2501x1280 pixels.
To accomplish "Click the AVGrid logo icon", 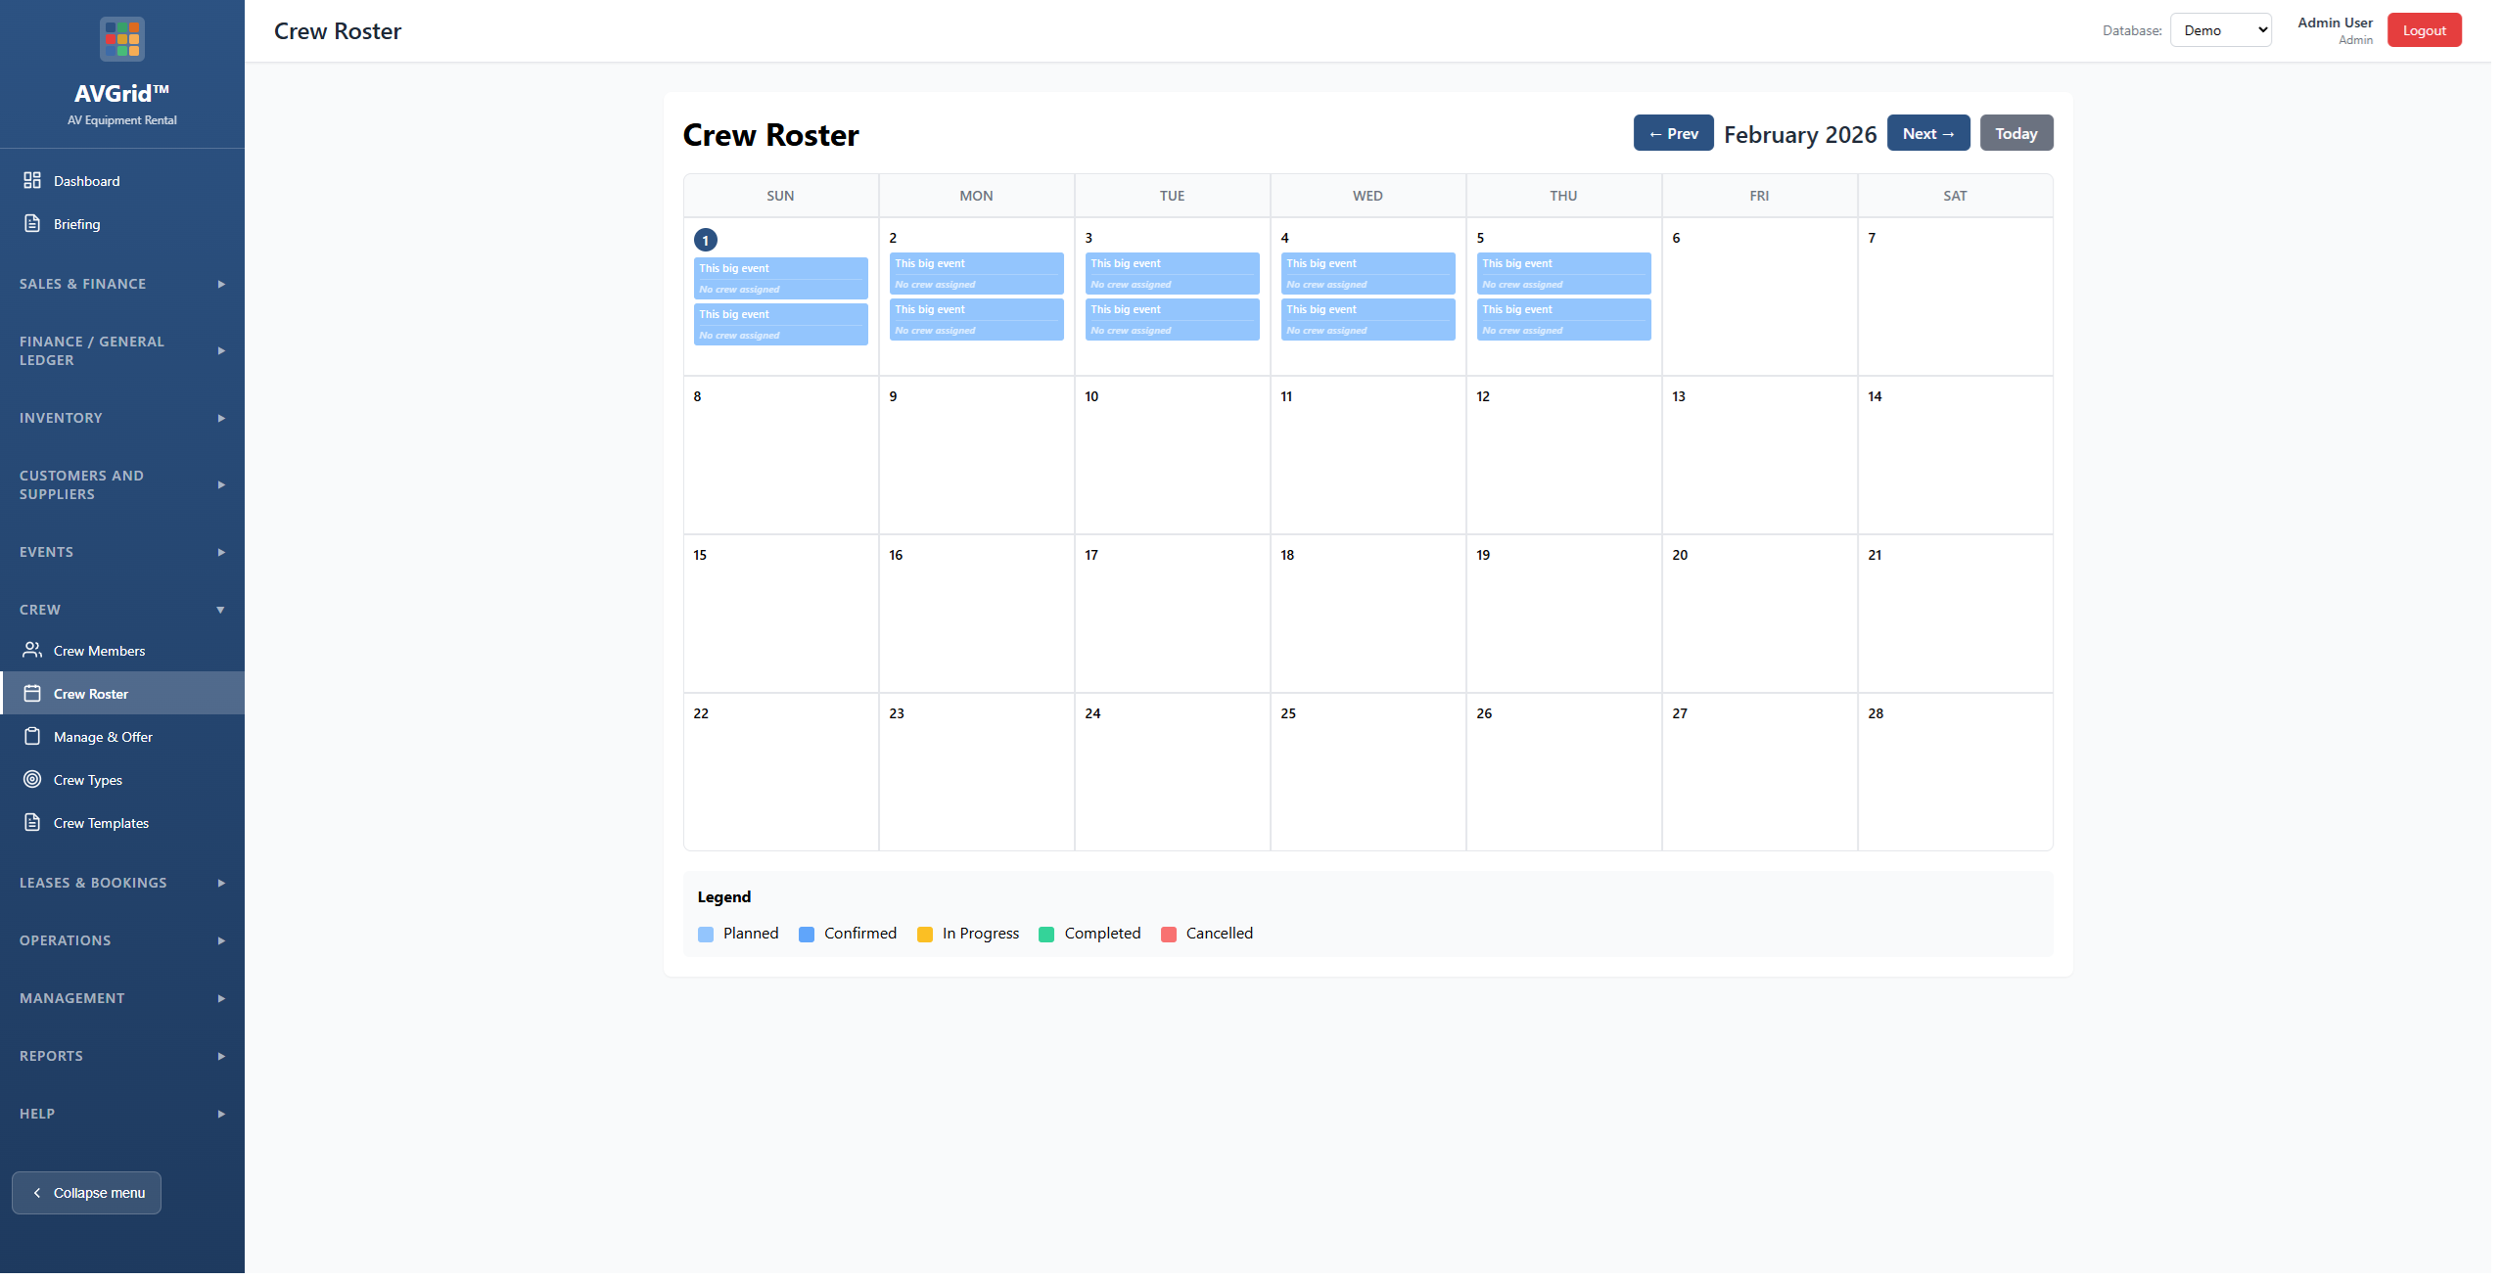I will pos(121,39).
